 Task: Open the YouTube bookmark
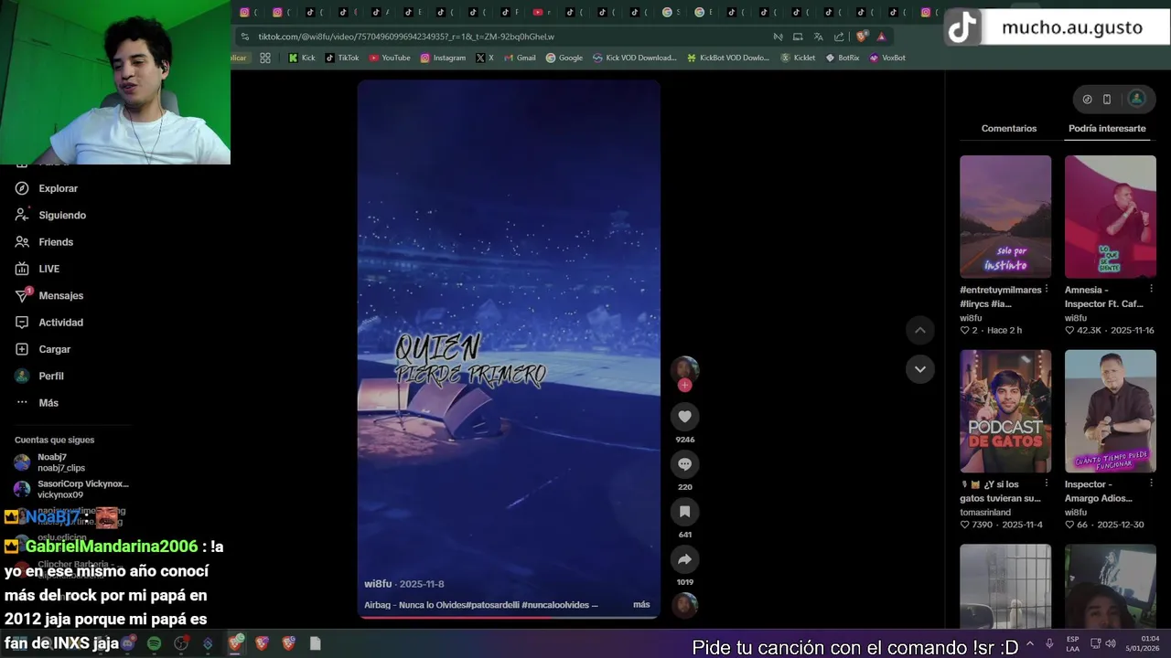click(x=390, y=58)
